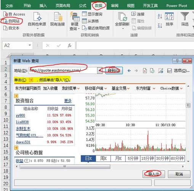
Task: Switch to 页面布局 tab
Action: click(63, 6)
